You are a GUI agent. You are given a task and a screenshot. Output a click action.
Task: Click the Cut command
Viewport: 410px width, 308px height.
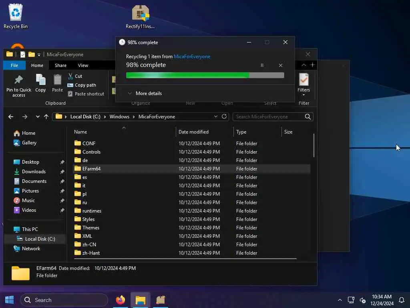tap(75, 76)
